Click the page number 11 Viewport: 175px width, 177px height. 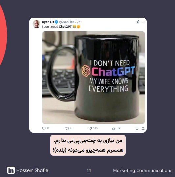click(x=89, y=171)
